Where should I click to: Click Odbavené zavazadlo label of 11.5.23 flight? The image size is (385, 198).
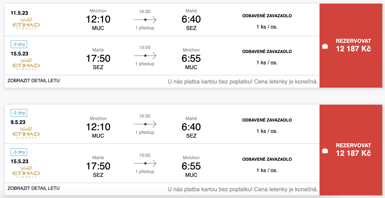point(267,16)
